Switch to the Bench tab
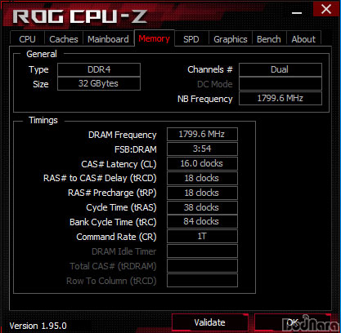This screenshot has height=333, width=341. point(269,39)
